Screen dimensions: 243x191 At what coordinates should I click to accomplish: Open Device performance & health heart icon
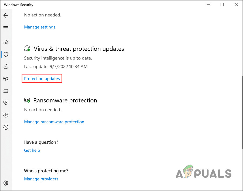coord(6,103)
